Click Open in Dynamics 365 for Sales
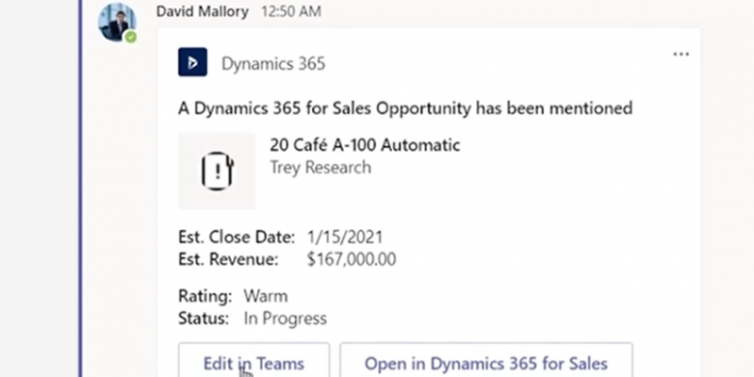Screen dimensions: 754x377 [486, 360]
